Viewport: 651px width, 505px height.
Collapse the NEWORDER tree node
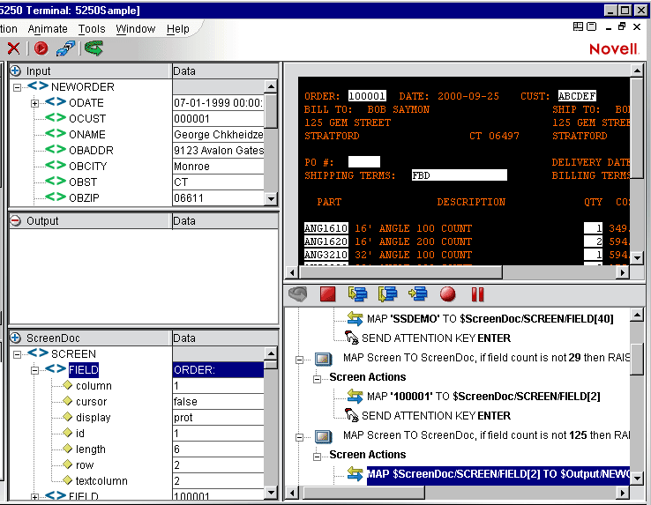[18, 87]
